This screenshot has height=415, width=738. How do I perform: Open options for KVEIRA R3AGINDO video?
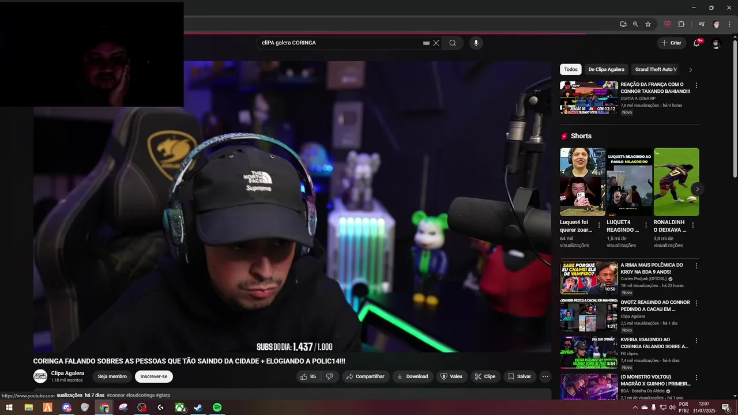[696, 341]
